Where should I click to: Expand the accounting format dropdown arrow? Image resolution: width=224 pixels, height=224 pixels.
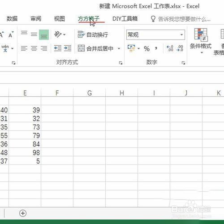point(138,48)
